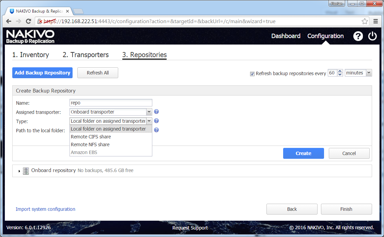Click the Onboard repository storage icon
The height and width of the screenshot is (237, 384).
click(x=26, y=171)
